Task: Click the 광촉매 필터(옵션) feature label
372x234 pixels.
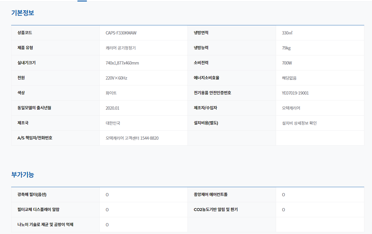Action: click(32, 195)
